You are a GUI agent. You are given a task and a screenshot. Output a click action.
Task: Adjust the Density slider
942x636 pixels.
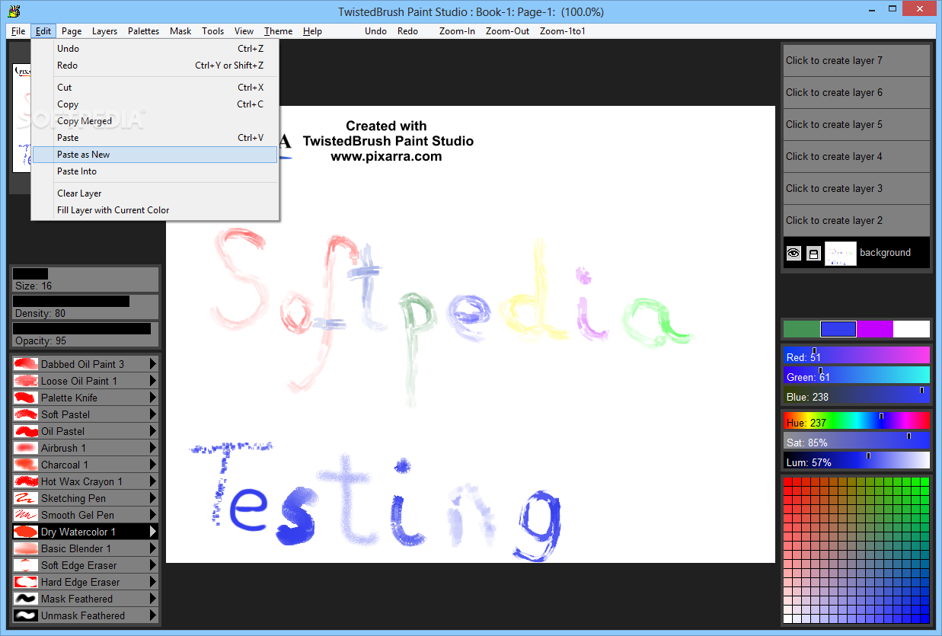(x=85, y=307)
